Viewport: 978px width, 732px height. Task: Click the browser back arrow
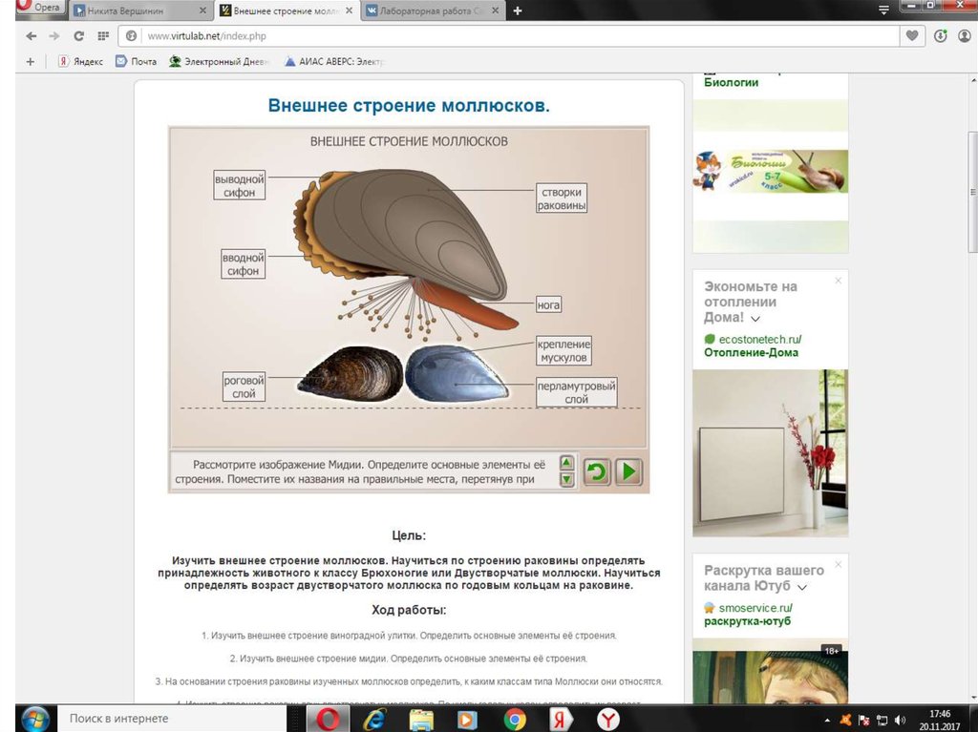(32, 36)
